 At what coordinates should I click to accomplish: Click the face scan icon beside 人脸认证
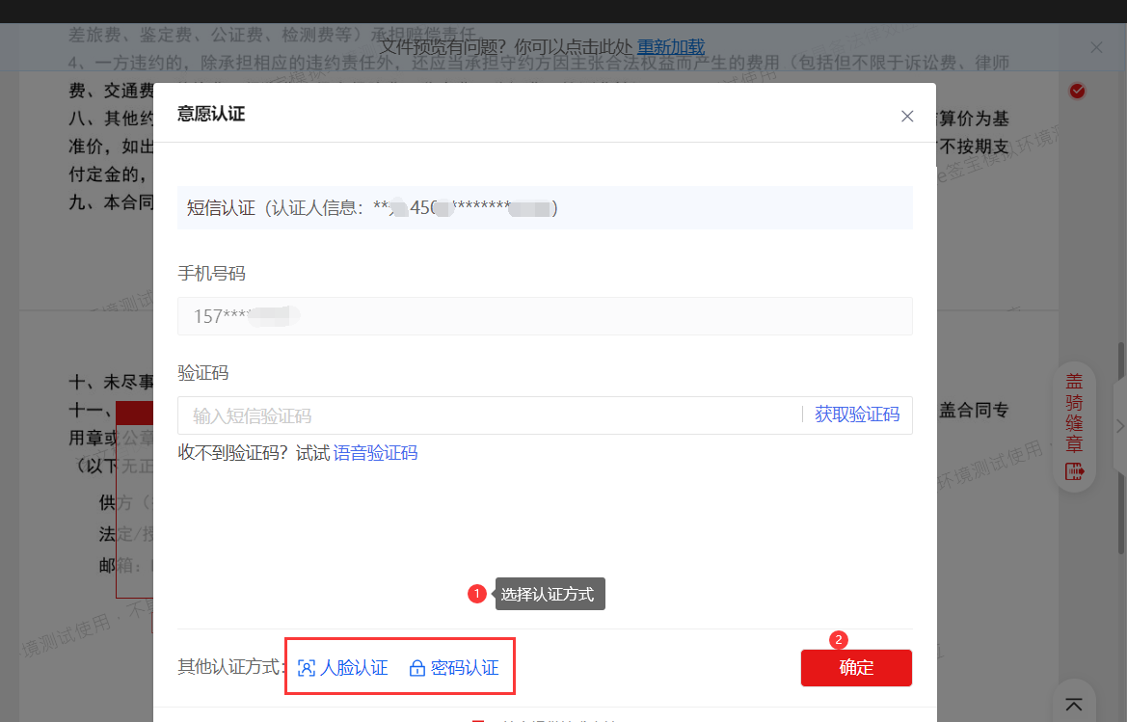click(x=307, y=668)
